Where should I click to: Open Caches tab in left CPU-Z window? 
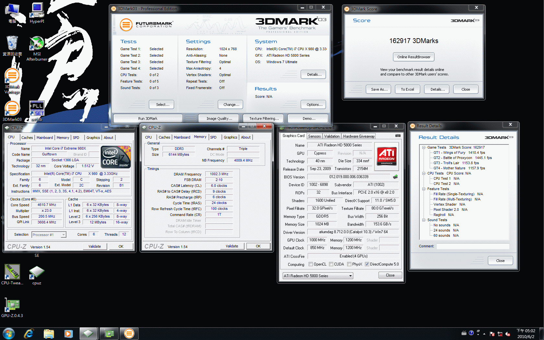click(x=27, y=138)
